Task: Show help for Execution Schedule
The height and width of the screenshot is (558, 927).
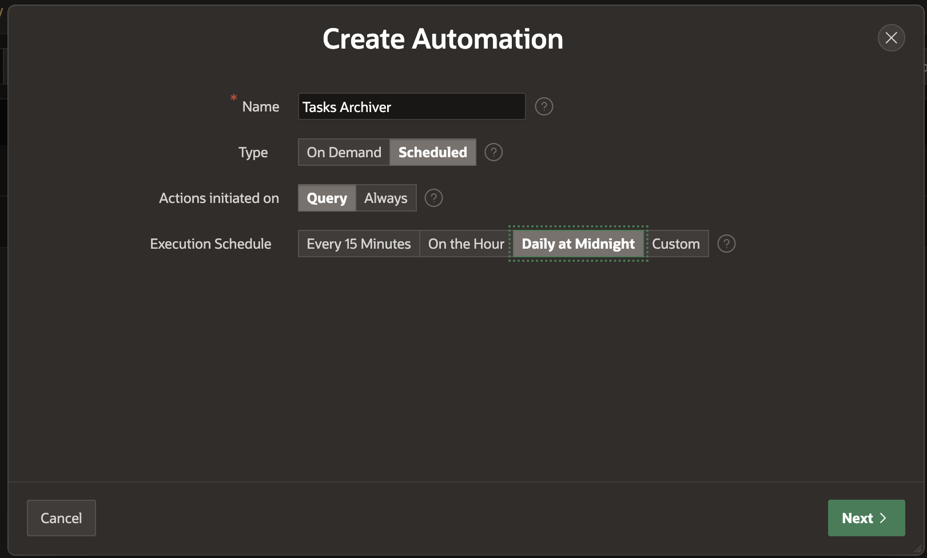Action: tap(726, 244)
